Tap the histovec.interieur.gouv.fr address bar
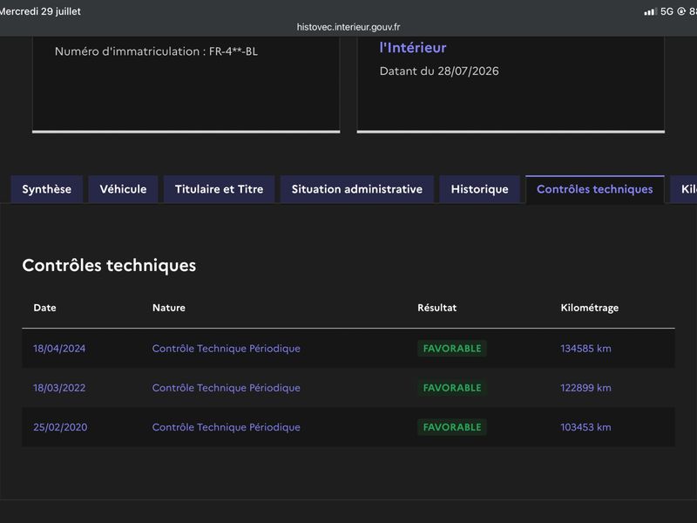Image resolution: width=697 pixels, height=523 pixels. coord(348,27)
